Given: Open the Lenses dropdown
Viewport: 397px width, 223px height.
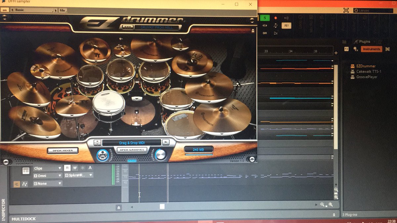Looking at the screenshot, I should (373, 11).
